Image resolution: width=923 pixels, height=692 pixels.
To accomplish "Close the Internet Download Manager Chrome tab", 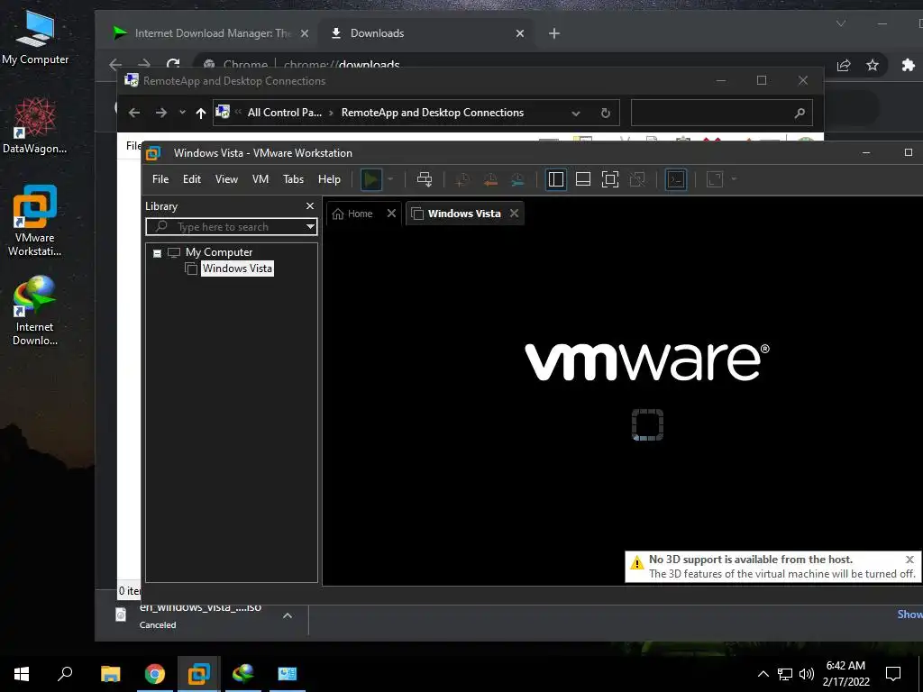I will click(x=305, y=33).
